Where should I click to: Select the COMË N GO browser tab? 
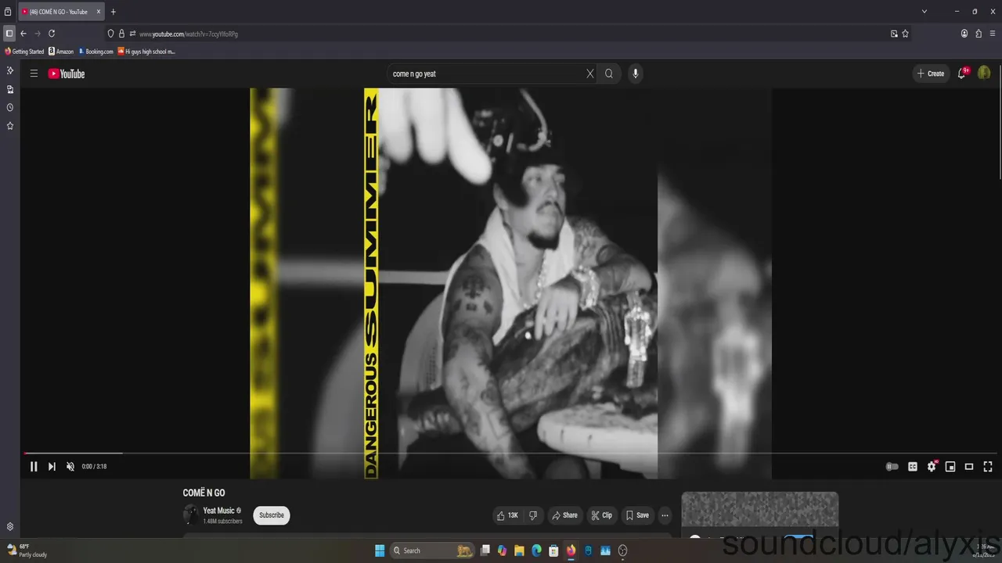pyautogui.click(x=58, y=12)
